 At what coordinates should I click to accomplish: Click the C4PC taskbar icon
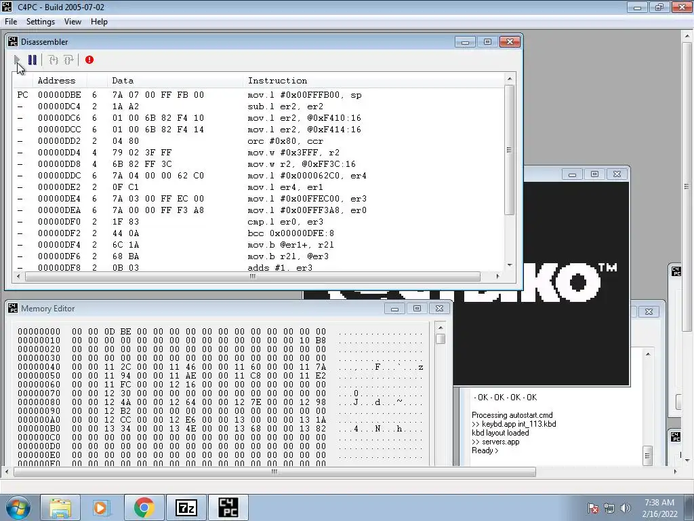point(228,507)
